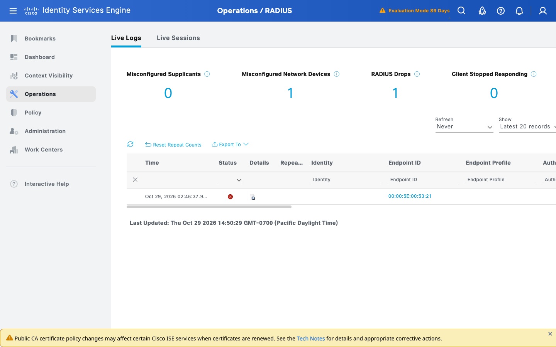Screen dimensions: 556x347
Task: Click the Evaluation Mode warning icon
Action: pyautogui.click(x=382, y=10)
